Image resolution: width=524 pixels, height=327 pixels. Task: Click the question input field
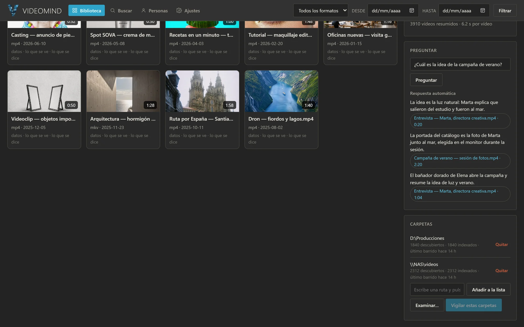point(460,64)
